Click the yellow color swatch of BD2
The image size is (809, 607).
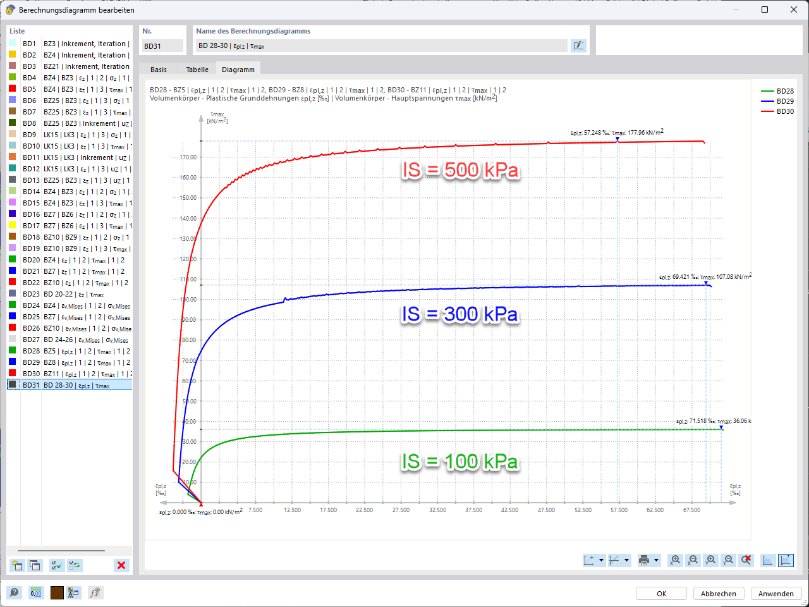point(12,55)
